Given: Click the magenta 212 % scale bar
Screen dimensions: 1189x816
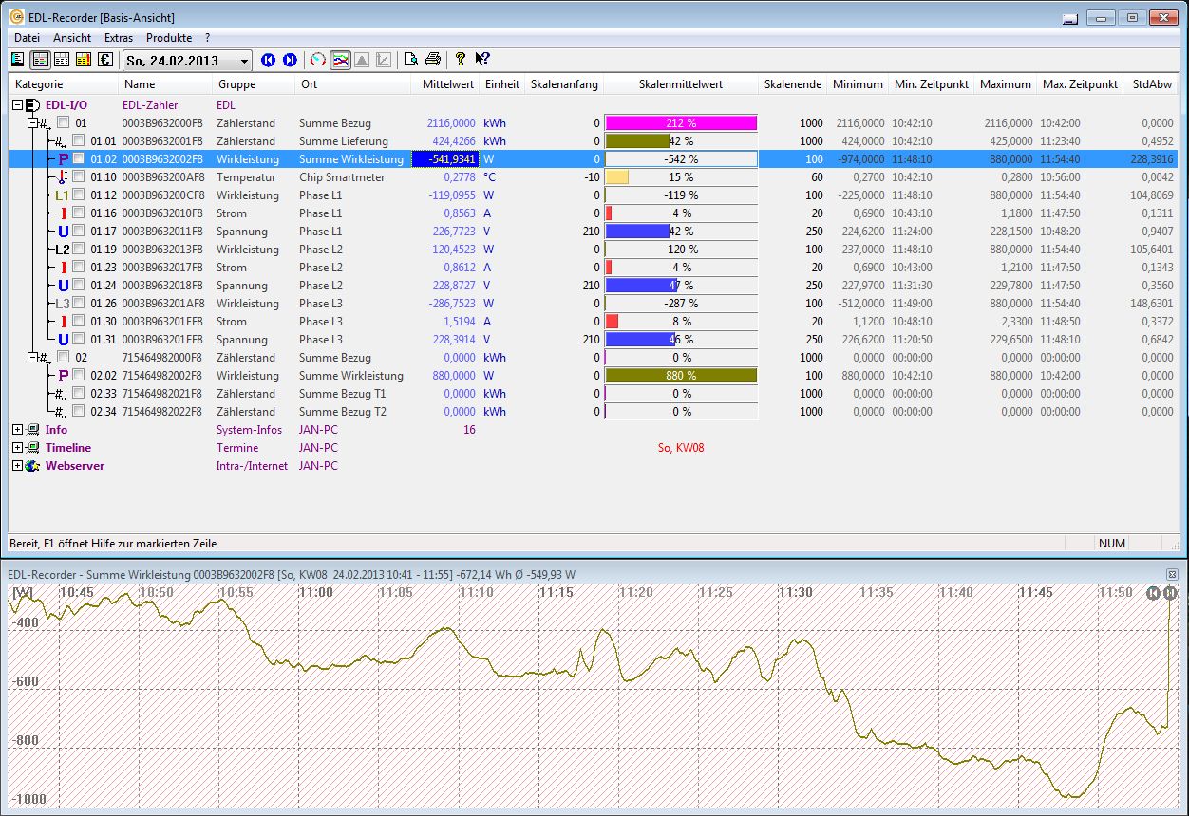Looking at the screenshot, I should (x=680, y=123).
